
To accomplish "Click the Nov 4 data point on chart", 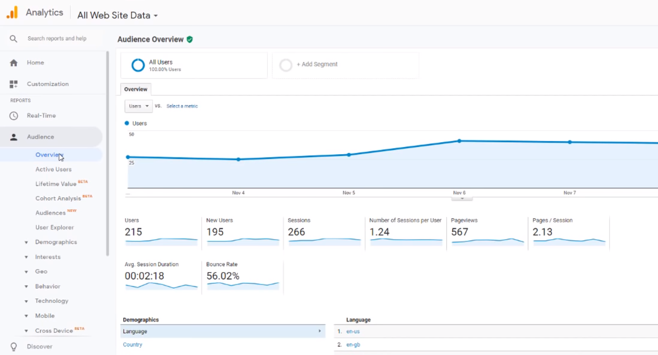I will coord(238,159).
